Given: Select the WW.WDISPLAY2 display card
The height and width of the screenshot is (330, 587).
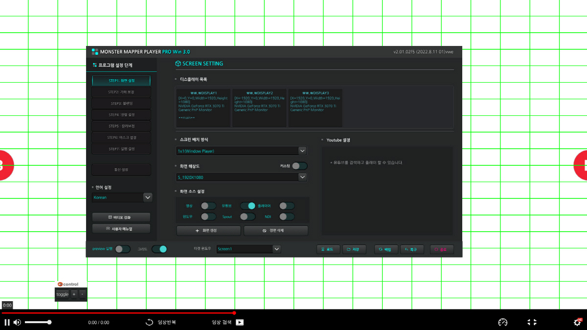Looking at the screenshot, I should [x=259, y=108].
